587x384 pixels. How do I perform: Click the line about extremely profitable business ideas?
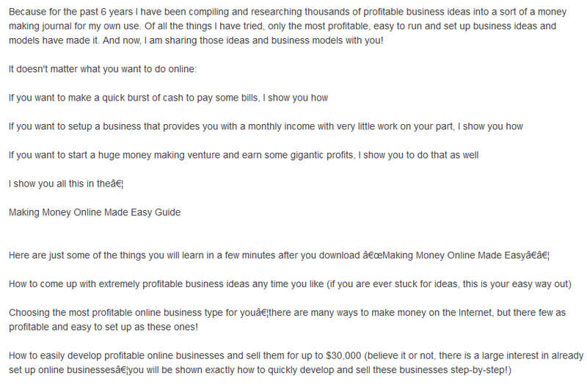point(290,284)
